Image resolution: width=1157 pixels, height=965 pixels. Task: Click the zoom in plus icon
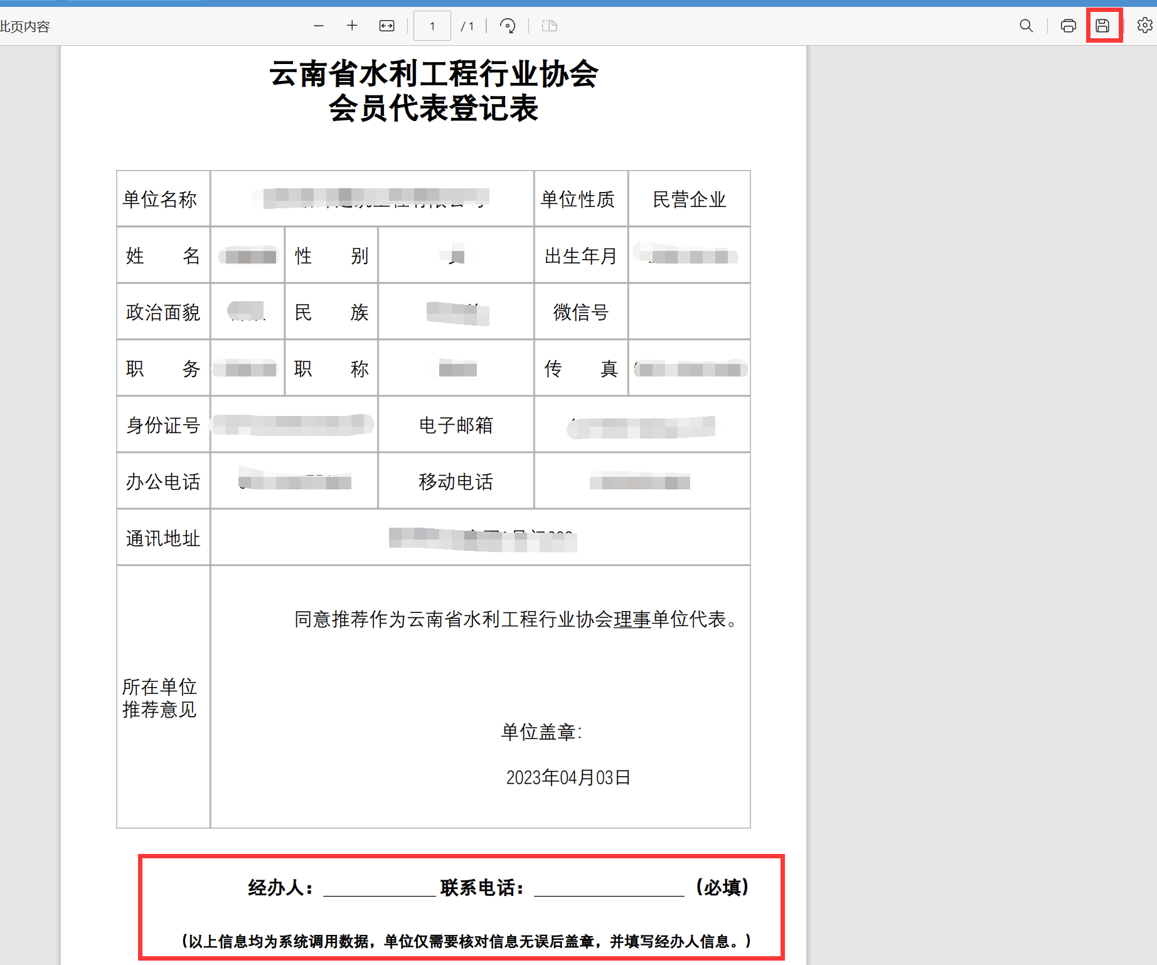click(x=352, y=26)
